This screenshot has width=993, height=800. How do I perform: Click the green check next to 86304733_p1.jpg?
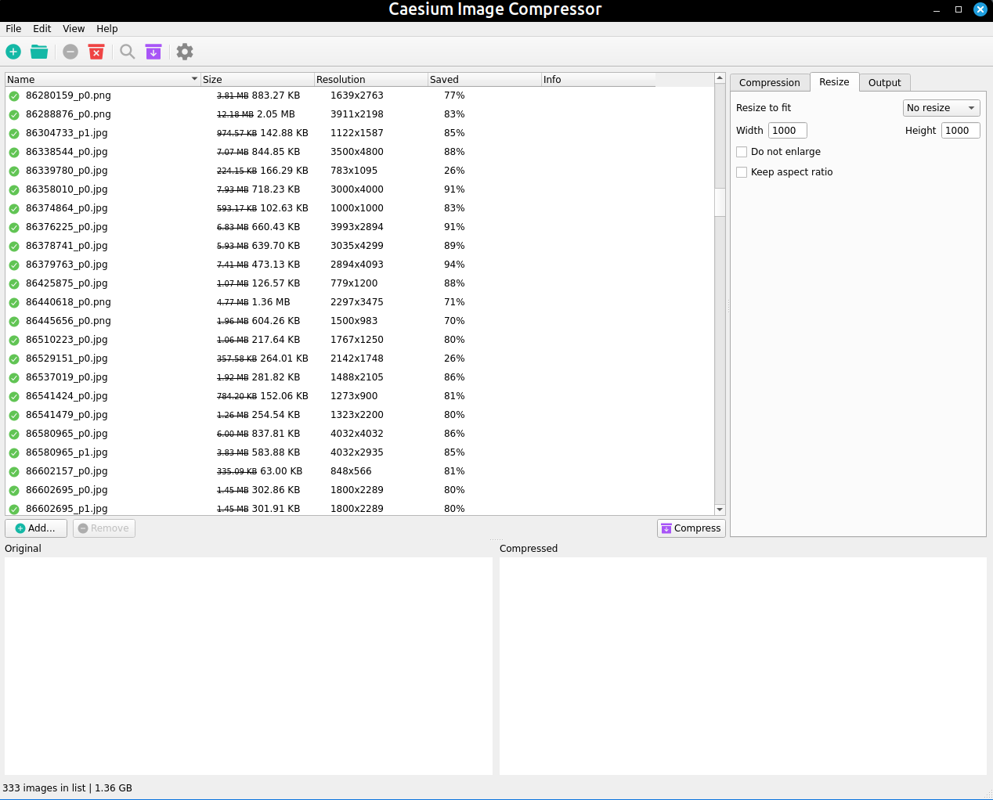14,133
